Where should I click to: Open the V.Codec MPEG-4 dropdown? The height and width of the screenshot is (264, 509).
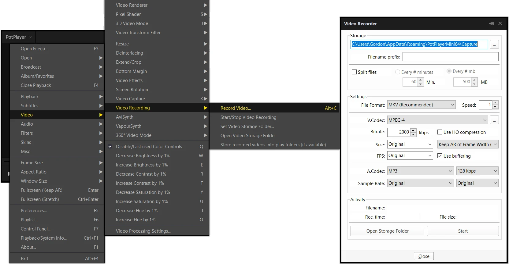[x=437, y=120]
